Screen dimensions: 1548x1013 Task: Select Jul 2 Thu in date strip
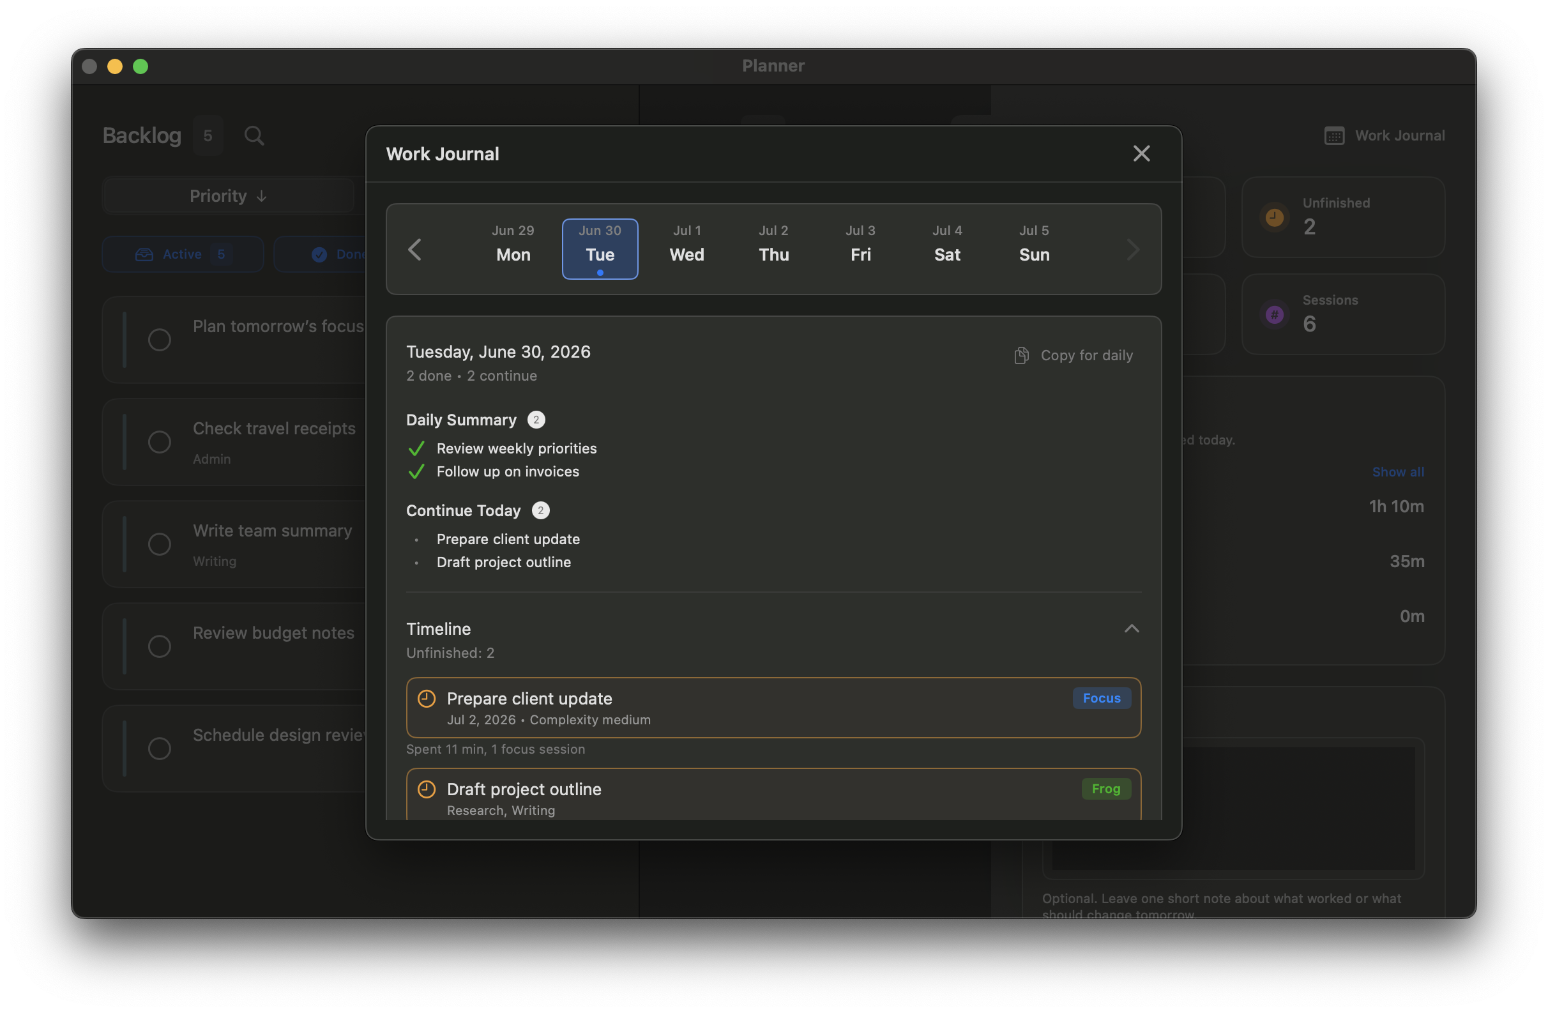(x=773, y=249)
